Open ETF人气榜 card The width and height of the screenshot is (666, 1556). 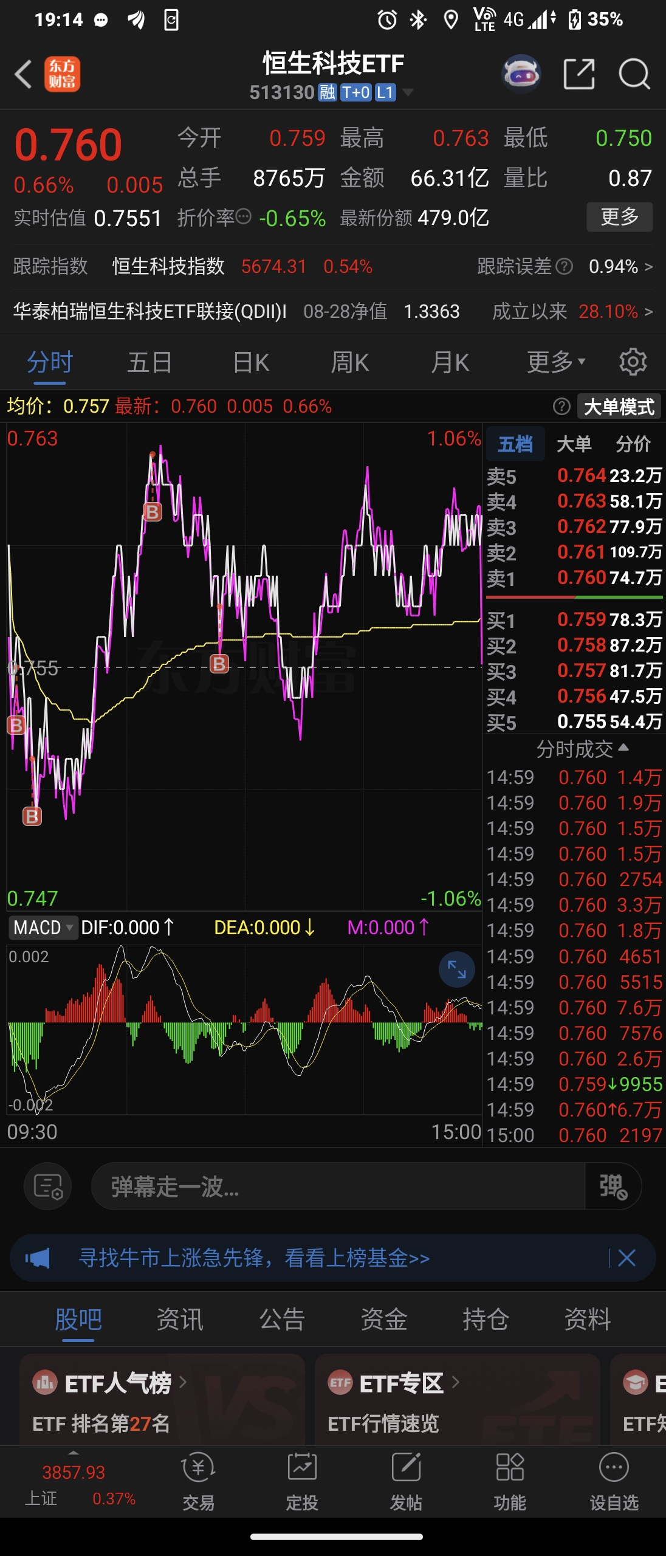[162, 1399]
